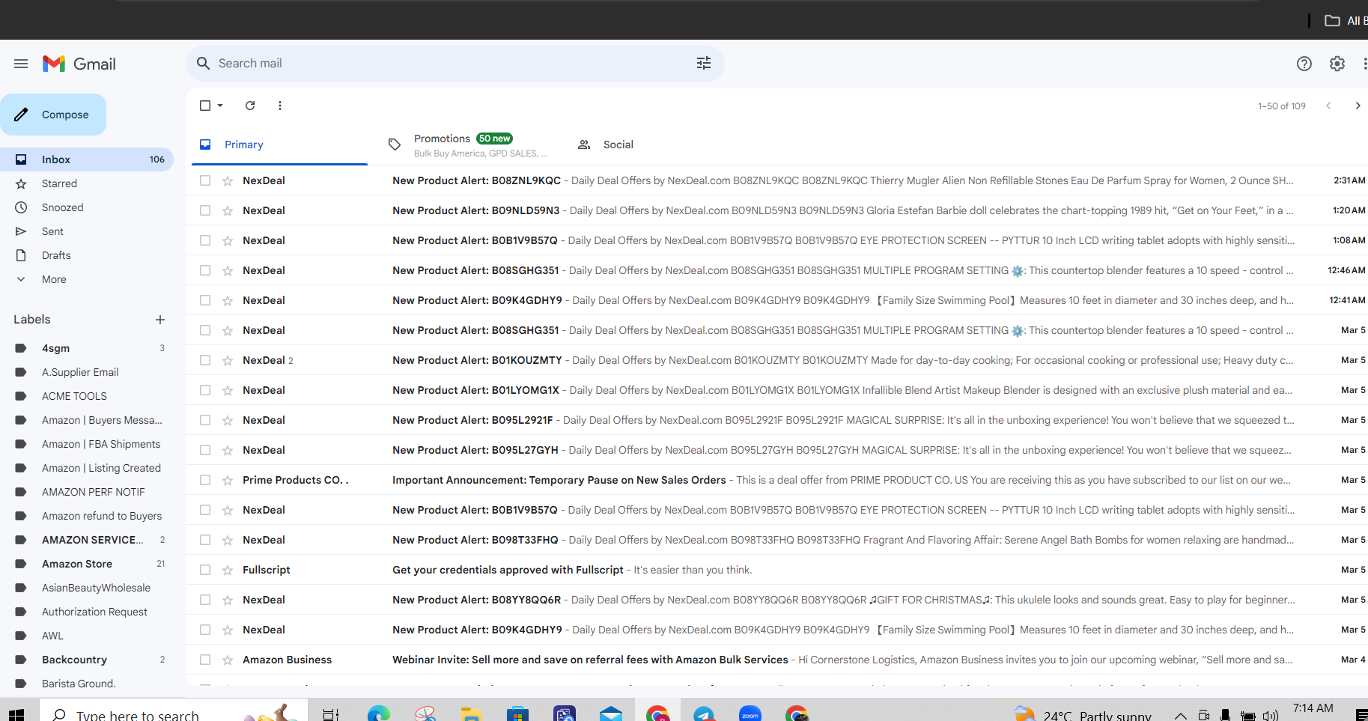This screenshot has width=1368, height=721.
Task: Select the B08ZNL9KQC email checkbox
Action: (205, 180)
